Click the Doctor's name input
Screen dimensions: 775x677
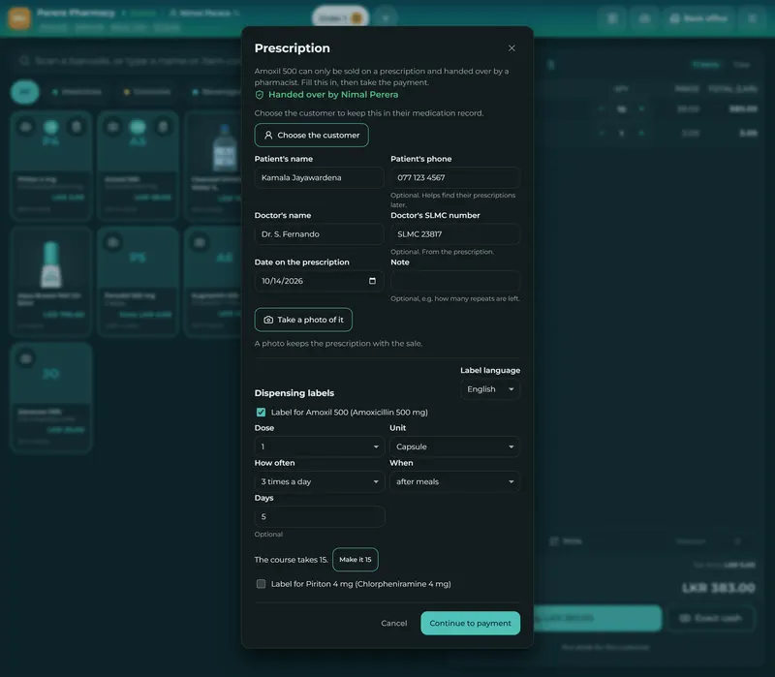pos(320,234)
